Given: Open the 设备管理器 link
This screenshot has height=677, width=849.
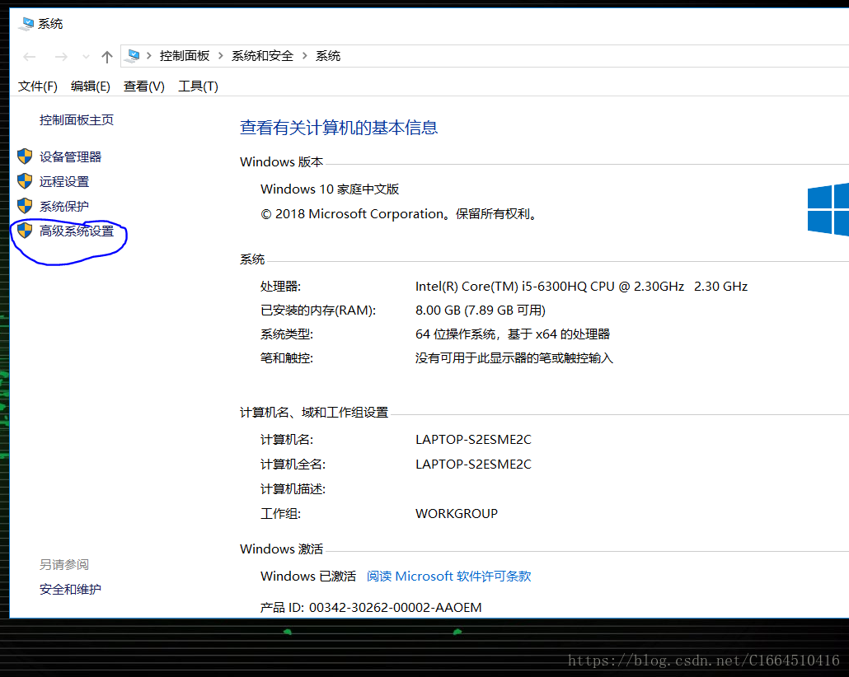Looking at the screenshot, I should [x=70, y=157].
